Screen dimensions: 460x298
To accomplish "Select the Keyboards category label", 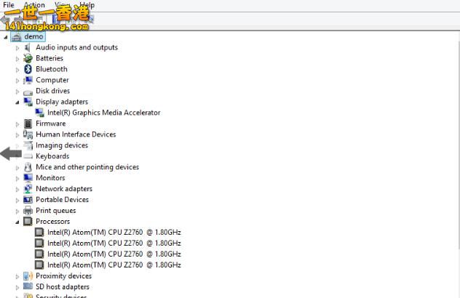I will coord(52,156).
